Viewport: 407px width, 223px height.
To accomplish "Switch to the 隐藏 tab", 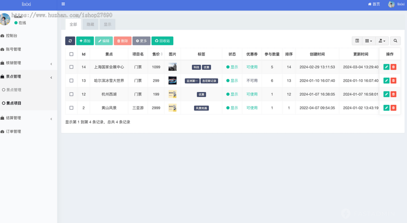I will pyautogui.click(x=91, y=24).
